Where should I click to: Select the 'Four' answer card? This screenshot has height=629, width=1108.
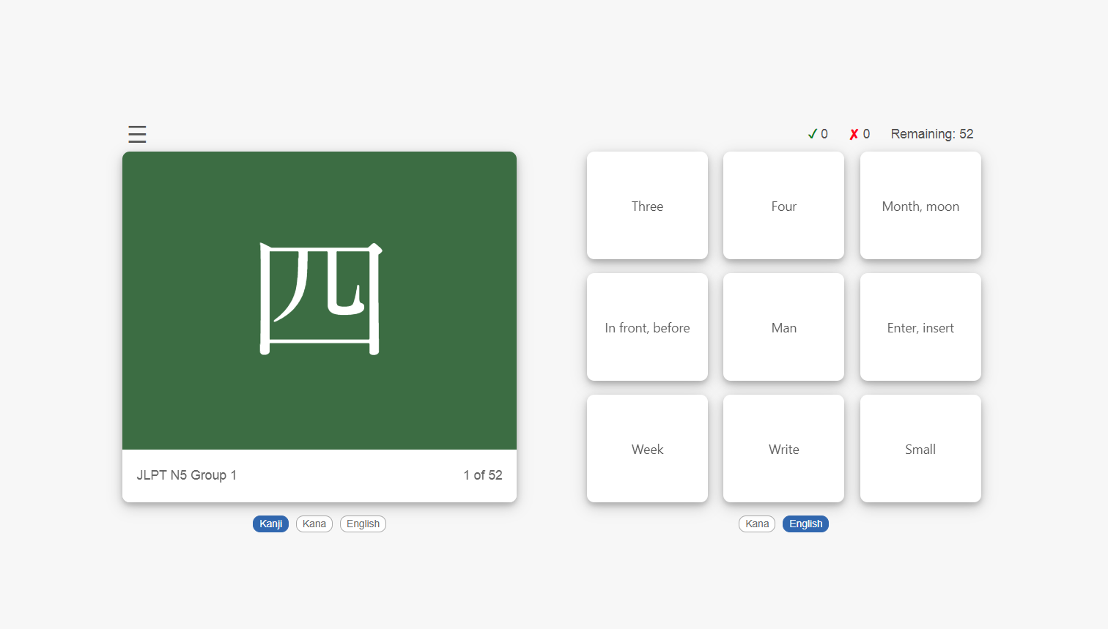783,205
